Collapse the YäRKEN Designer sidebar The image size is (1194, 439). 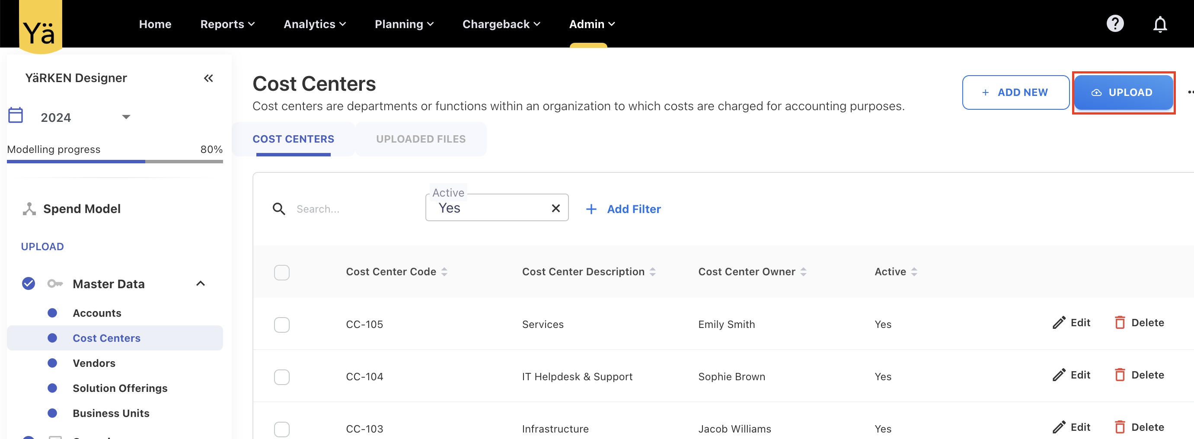(208, 78)
